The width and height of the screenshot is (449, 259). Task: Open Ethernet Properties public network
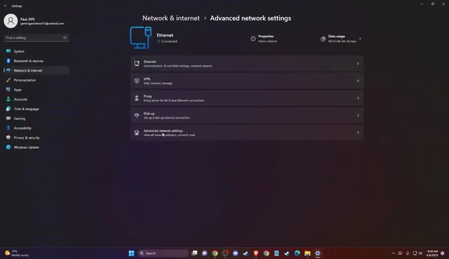click(264, 38)
